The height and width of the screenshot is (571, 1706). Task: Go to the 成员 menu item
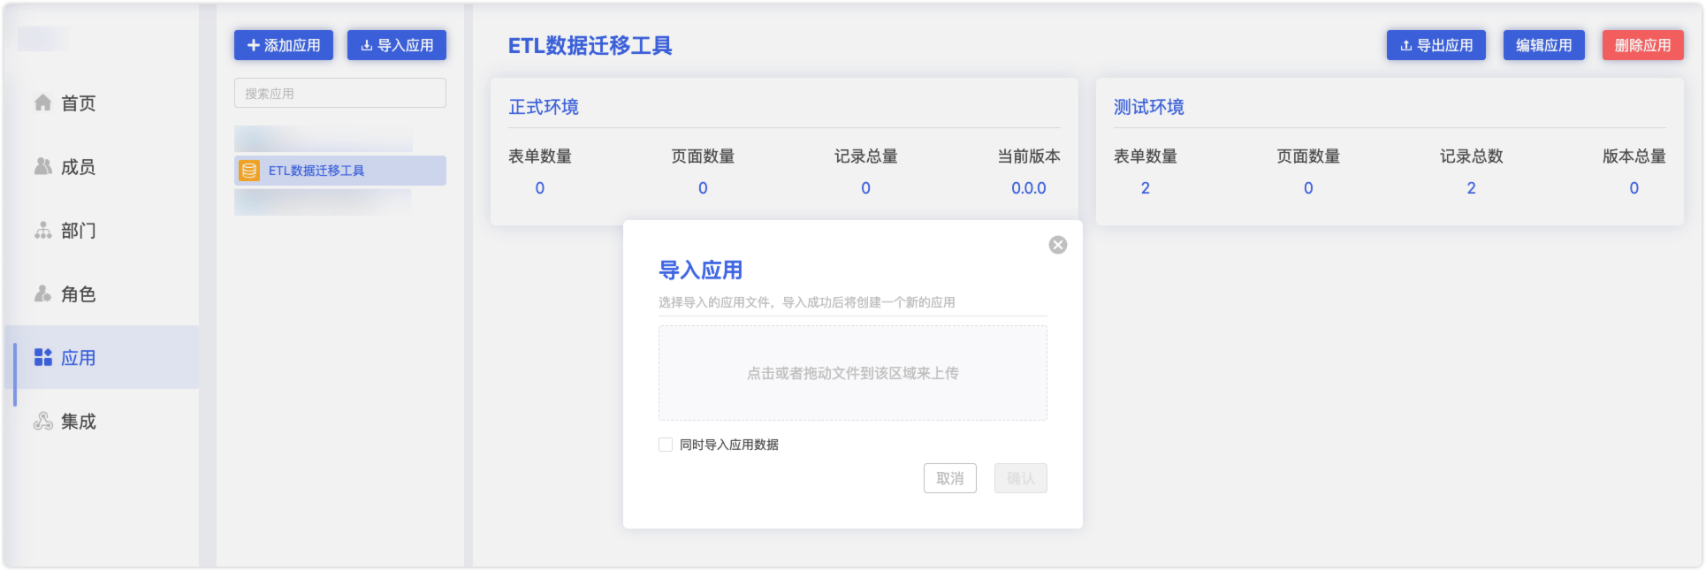(78, 167)
